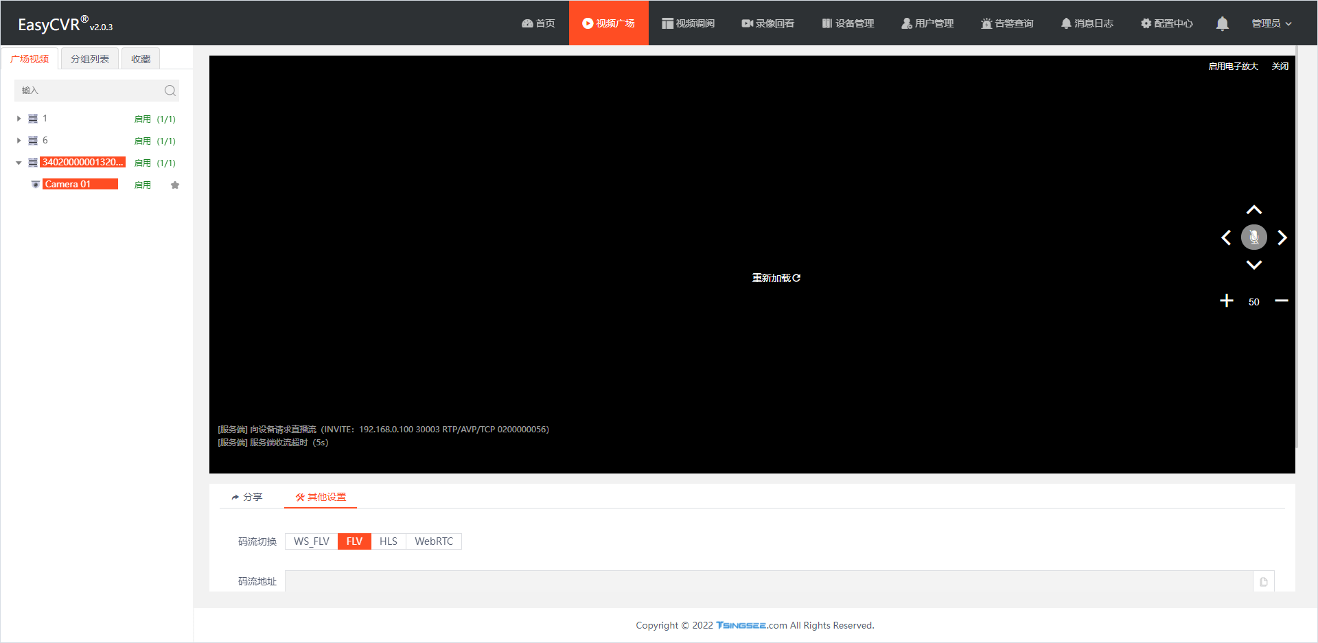Viewport: 1318px width, 643px height.
Task: Click the (1/1) count of device 6
Action: 166,141
